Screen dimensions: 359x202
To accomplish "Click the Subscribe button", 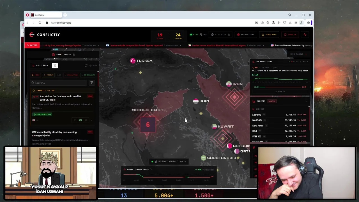I will 269,35.
